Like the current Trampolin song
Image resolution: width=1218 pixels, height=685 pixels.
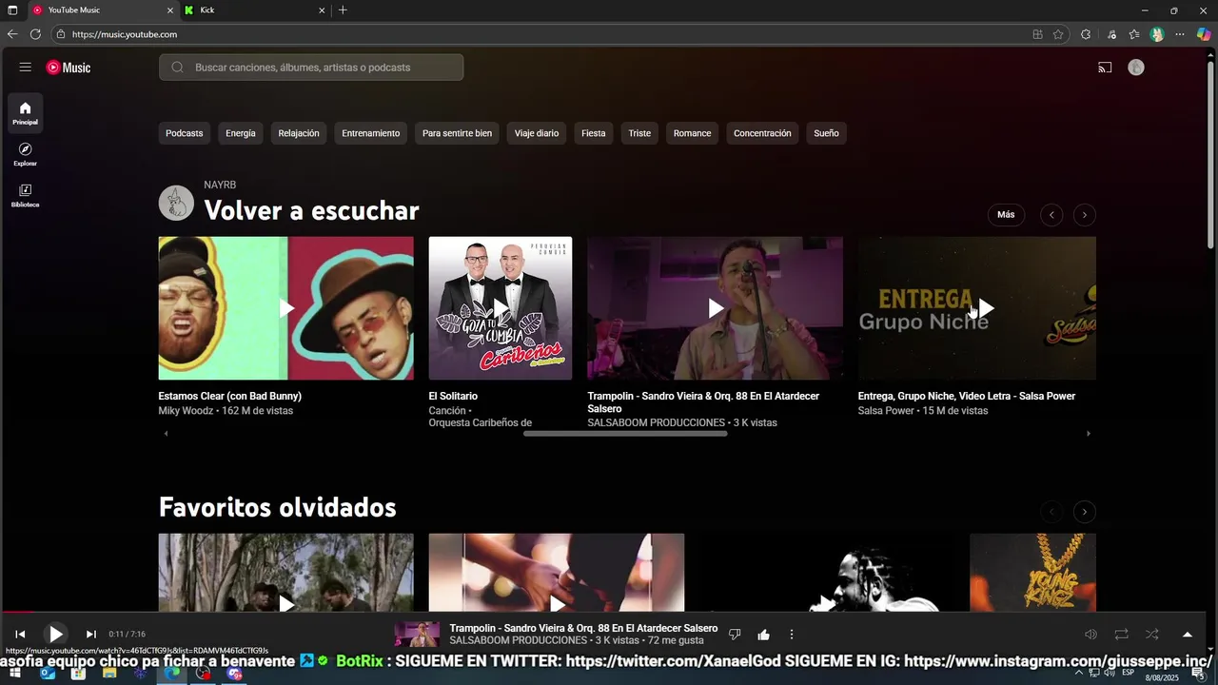coord(763,635)
